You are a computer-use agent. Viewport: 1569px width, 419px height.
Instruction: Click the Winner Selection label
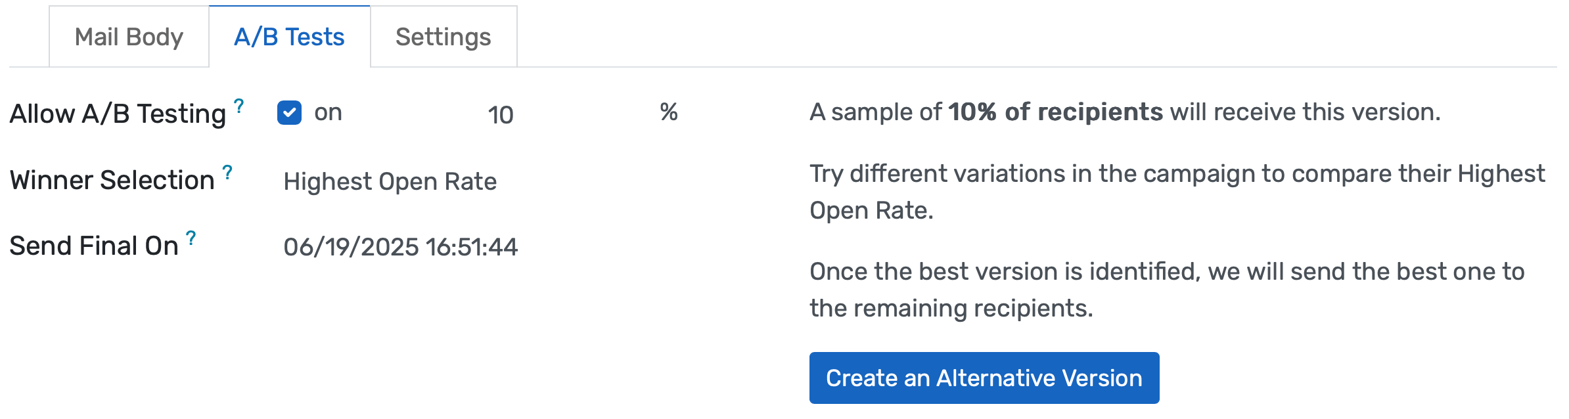(113, 179)
